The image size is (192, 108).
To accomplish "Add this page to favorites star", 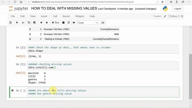I will pyautogui.click(x=162, y=2).
